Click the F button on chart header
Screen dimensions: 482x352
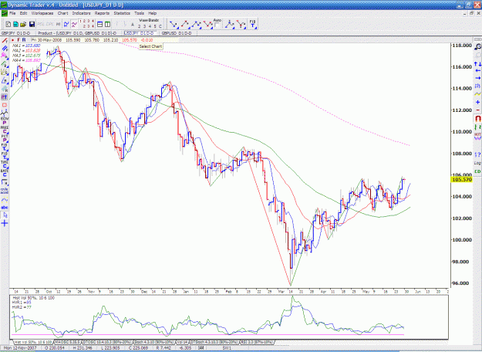(x=19, y=40)
